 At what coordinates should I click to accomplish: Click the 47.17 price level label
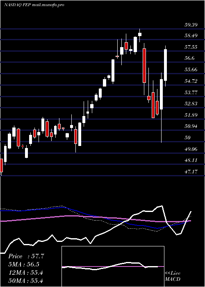191,172
